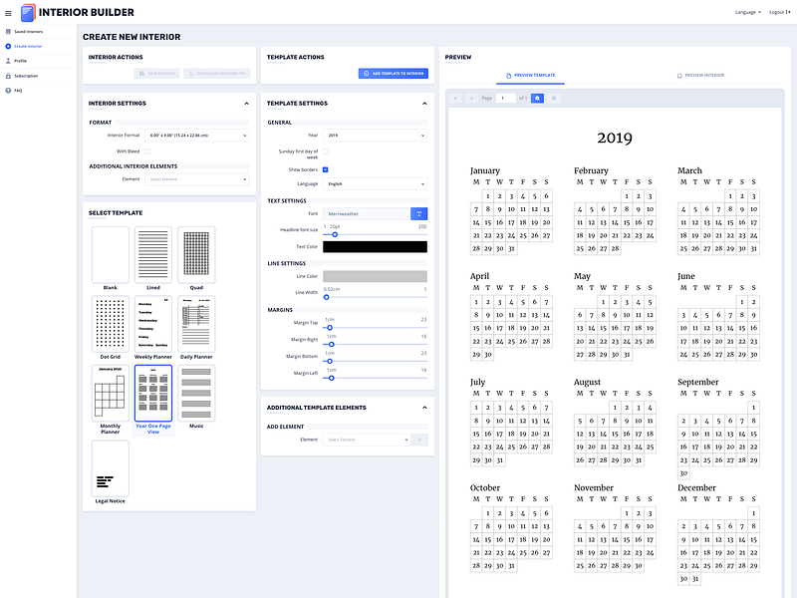Click the Saved Interiors sidebar icon
Image resolution: width=797 pixels, height=598 pixels.
pos(8,32)
